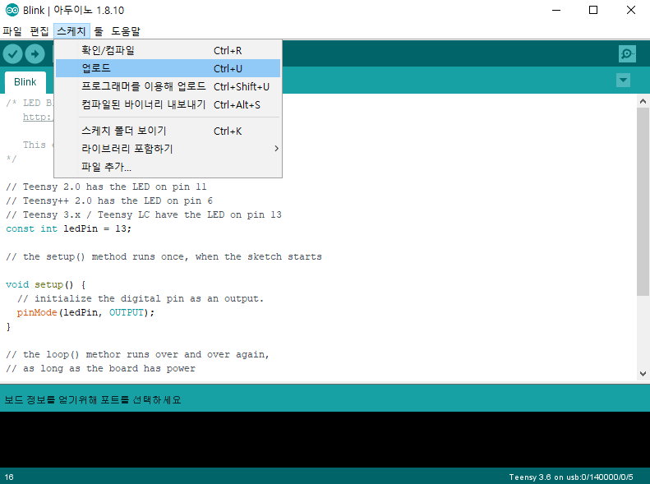
Task: Click the editor scroll up arrow
Action: [x=643, y=101]
